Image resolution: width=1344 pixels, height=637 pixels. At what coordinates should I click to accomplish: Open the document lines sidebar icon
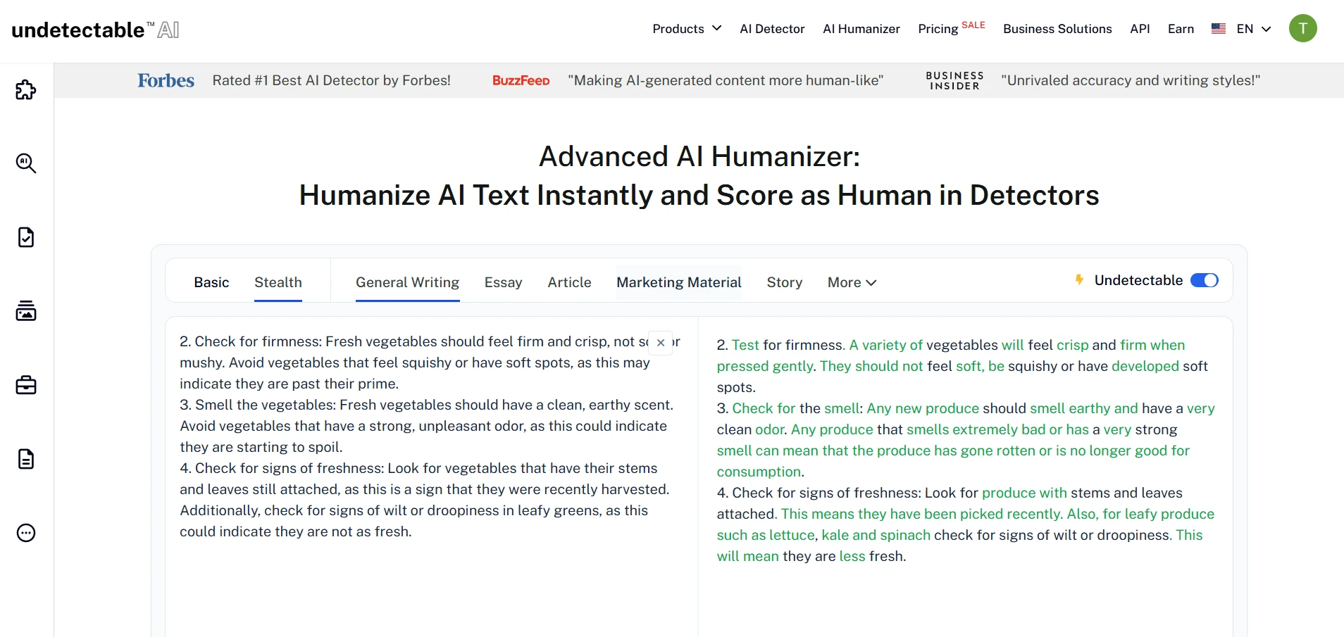26,459
